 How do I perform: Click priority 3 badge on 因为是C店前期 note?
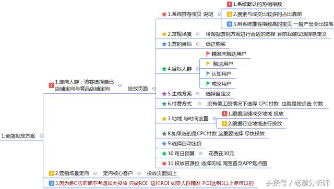(x=51, y=183)
